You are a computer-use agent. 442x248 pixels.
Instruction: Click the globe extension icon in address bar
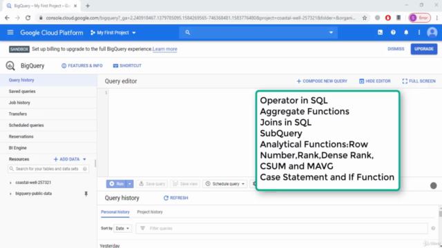click(x=377, y=18)
